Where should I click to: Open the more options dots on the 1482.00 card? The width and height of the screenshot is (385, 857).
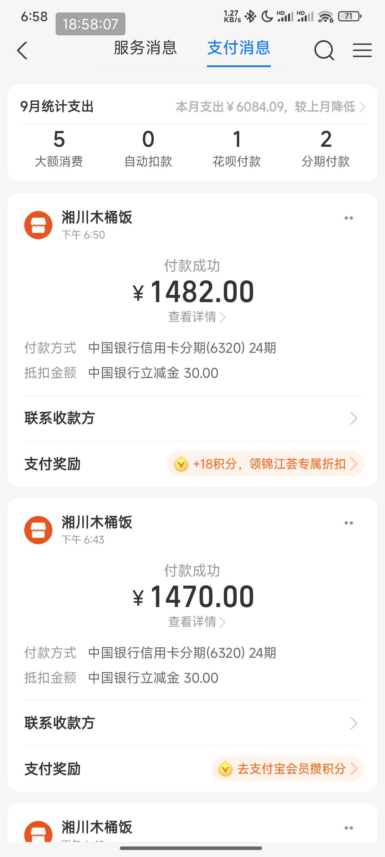coord(349,218)
